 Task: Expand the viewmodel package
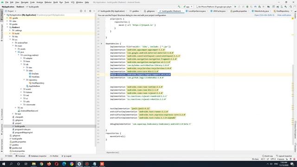[21, 104]
